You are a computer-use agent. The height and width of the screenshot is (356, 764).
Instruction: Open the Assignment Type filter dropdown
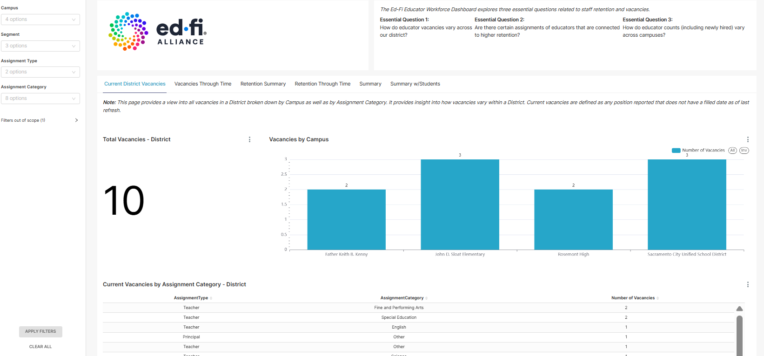40,72
